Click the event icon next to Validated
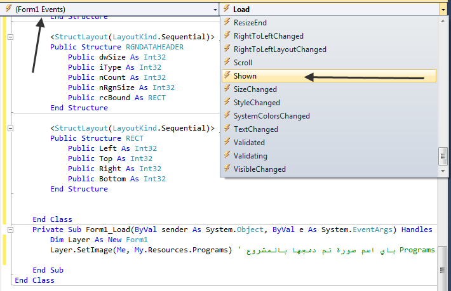 tap(227, 143)
